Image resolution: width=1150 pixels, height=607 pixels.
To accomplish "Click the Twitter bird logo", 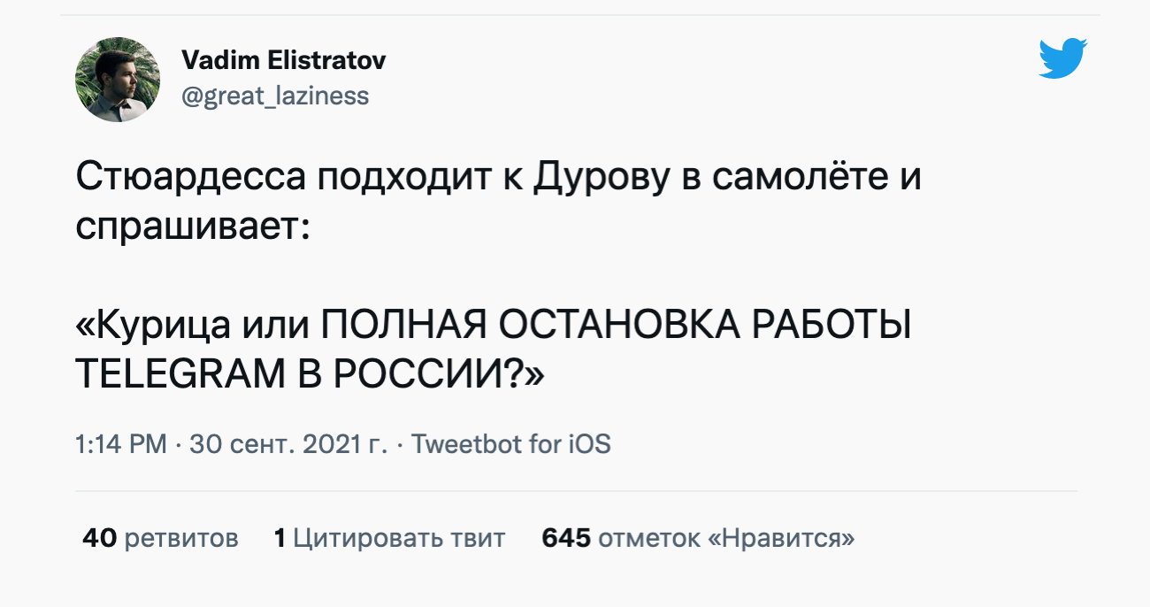I will click(1062, 58).
